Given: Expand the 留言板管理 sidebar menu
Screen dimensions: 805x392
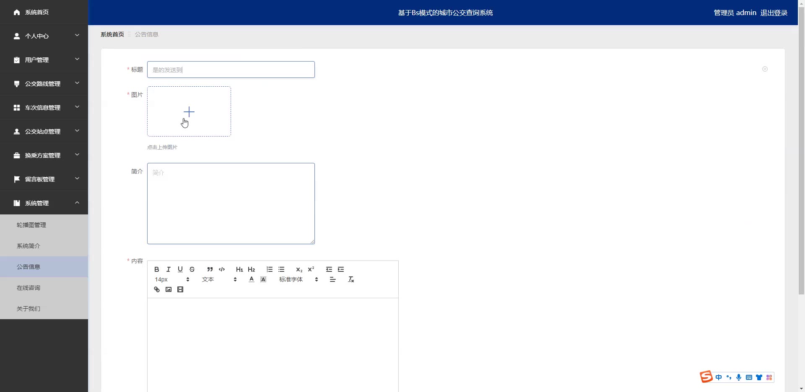Looking at the screenshot, I should point(44,179).
